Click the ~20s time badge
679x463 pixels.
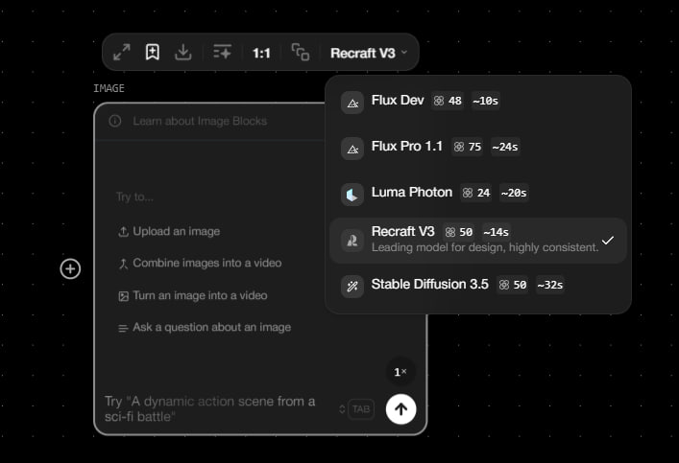[514, 193]
